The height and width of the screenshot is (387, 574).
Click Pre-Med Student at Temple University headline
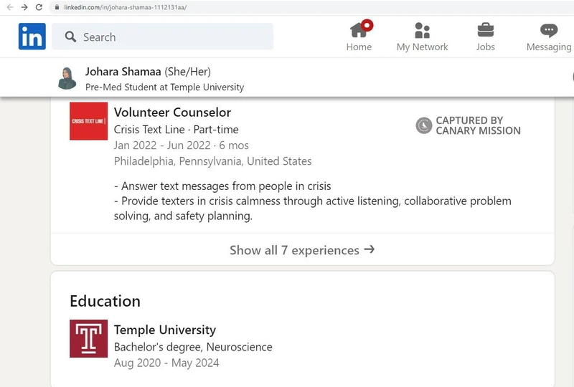(x=164, y=87)
